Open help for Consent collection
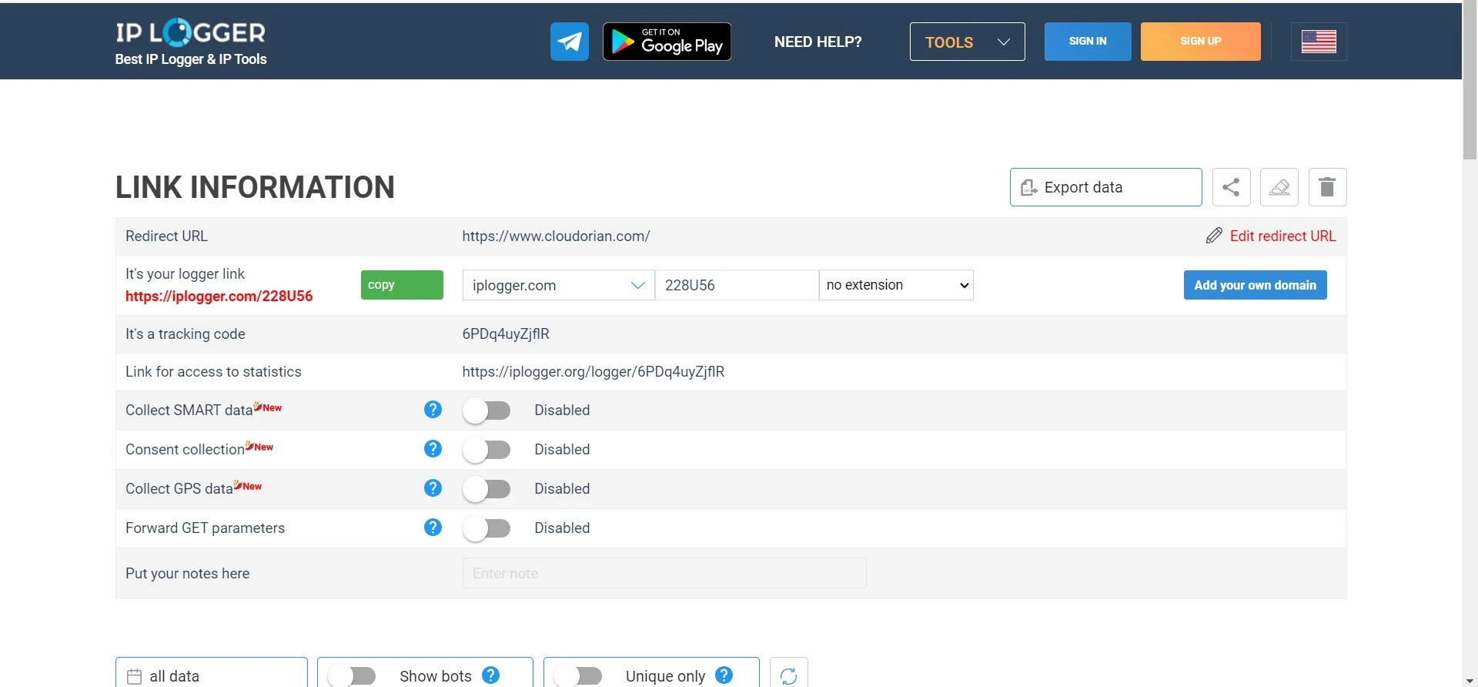Screen dimensions: 1478x687 pos(433,449)
